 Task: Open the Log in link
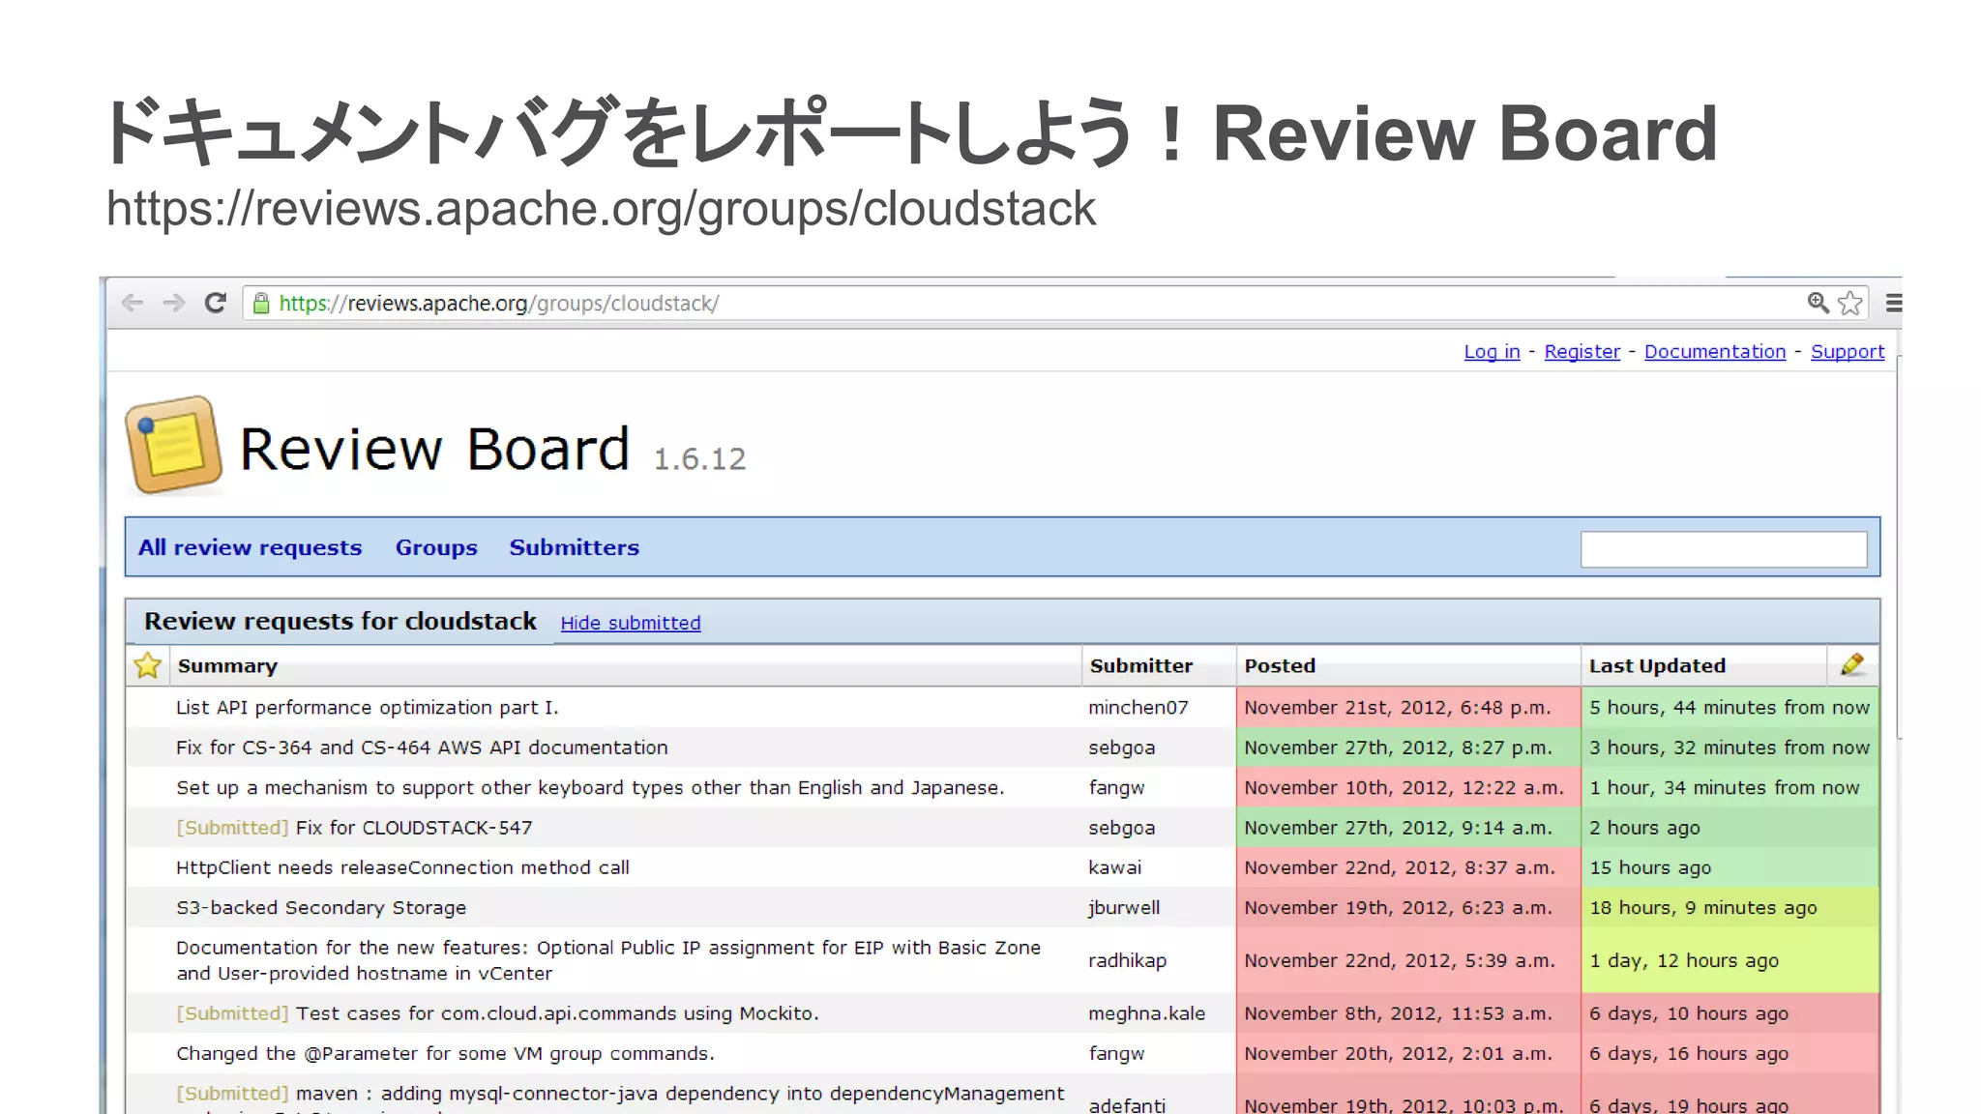[1492, 352]
